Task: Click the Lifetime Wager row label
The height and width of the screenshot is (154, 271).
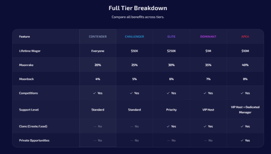Action: tap(30, 51)
